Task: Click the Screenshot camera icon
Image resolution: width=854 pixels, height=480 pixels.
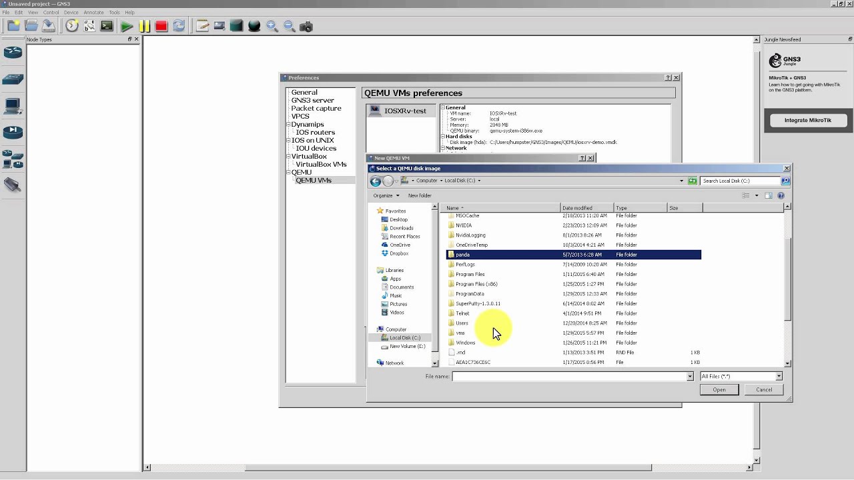Action: point(306,26)
